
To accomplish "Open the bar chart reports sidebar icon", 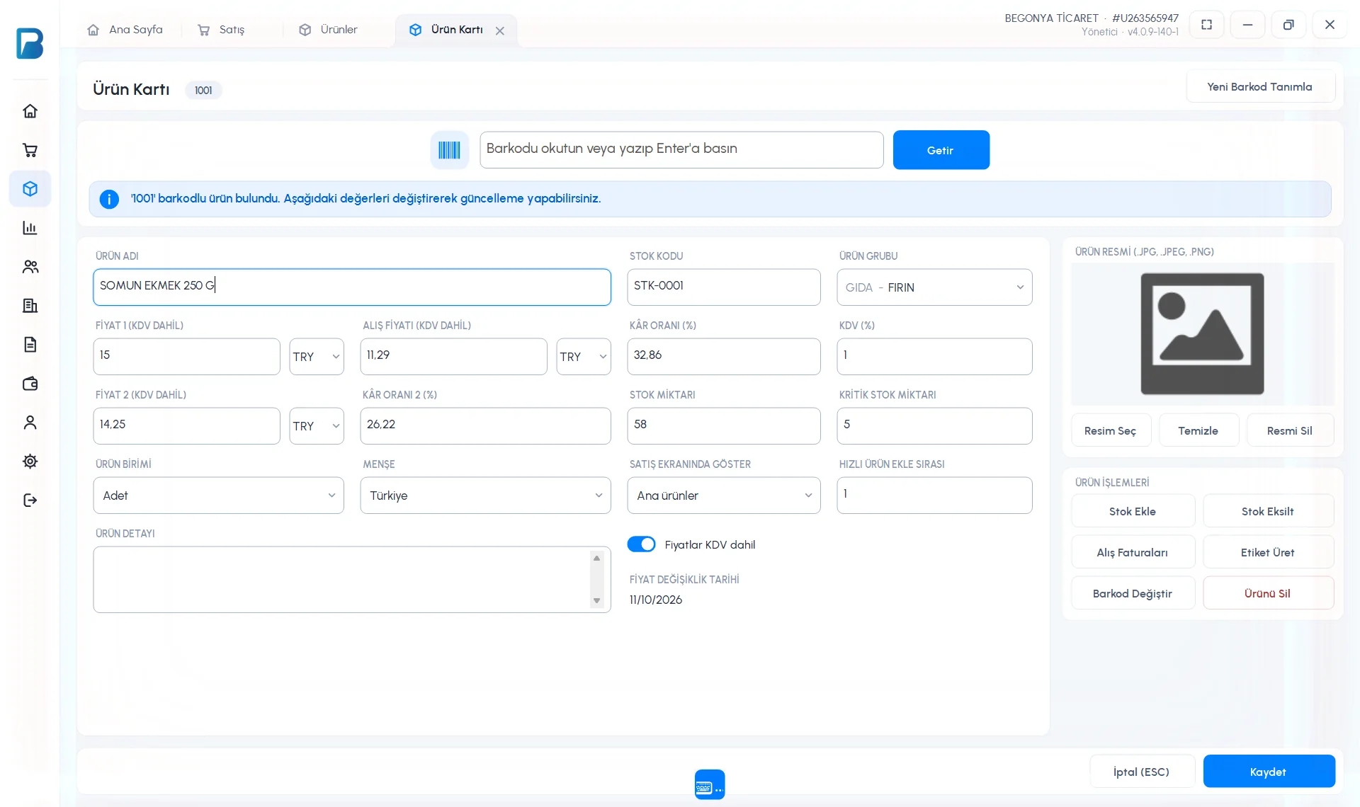I will click(x=30, y=228).
